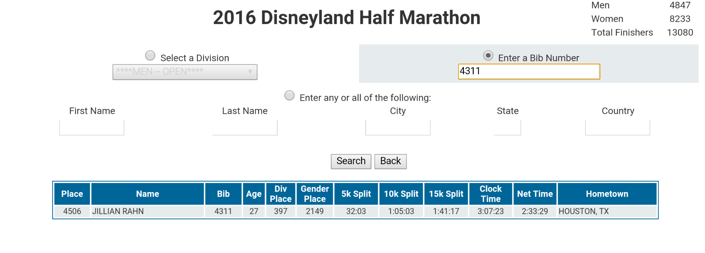The width and height of the screenshot is (705, 253).
Task: Click the Back button
Action: pyautogui.click(x=390, y=161)
